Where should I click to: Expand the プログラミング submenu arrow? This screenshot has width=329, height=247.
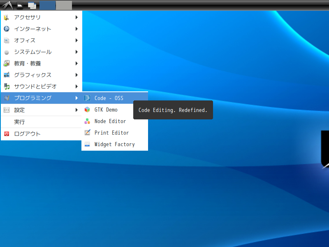point(76,98)
